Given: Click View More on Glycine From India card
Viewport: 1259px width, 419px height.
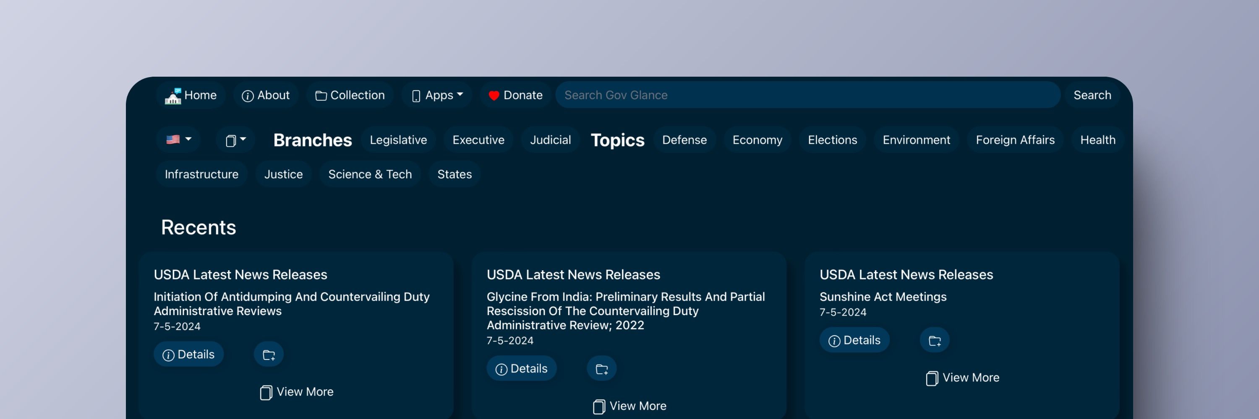Looking at the screenshot, I should 629,406.
